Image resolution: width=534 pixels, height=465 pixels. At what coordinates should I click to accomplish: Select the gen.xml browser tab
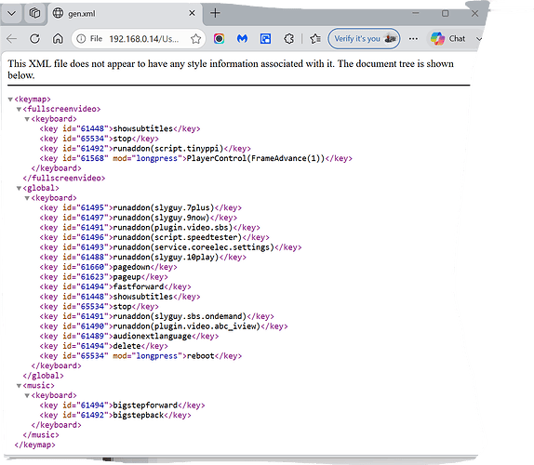coord(125,14)
